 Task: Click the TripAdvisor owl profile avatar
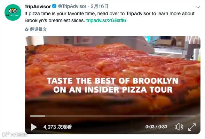click(13, 12)
